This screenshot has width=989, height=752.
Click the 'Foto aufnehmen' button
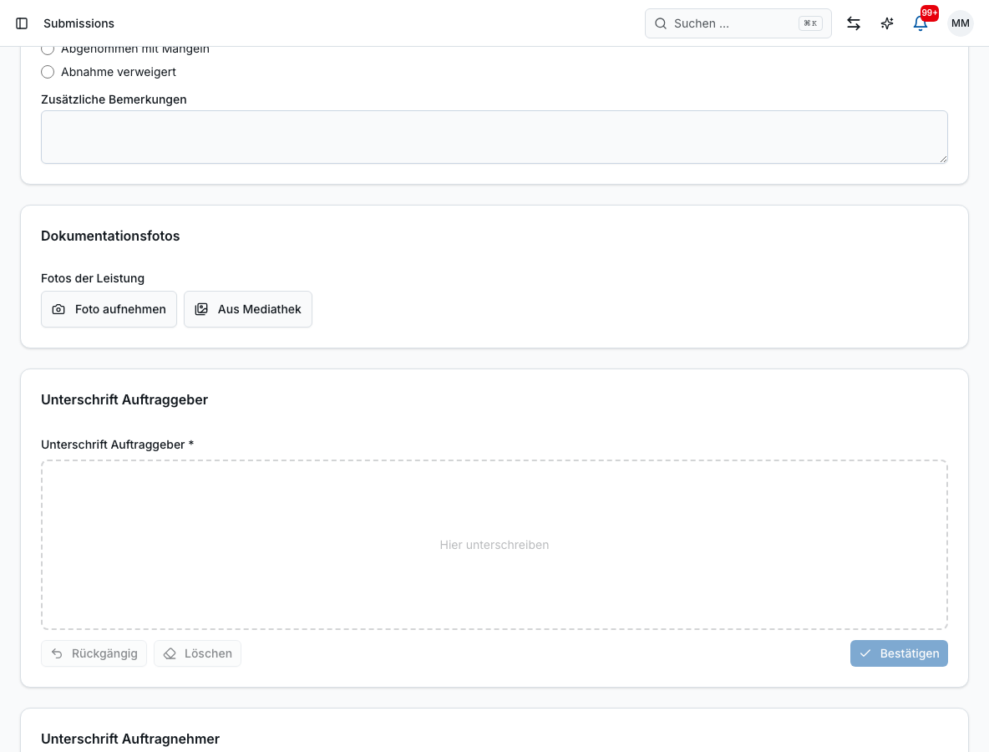click(109, 309)
